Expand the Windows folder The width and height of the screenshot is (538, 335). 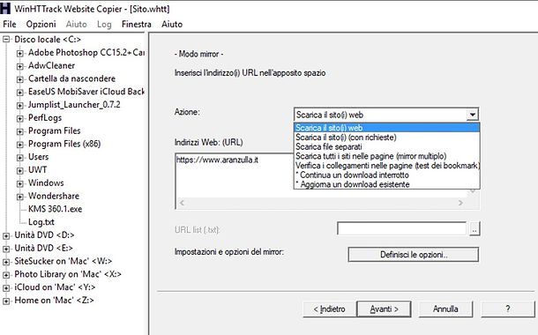pos(20,183)
